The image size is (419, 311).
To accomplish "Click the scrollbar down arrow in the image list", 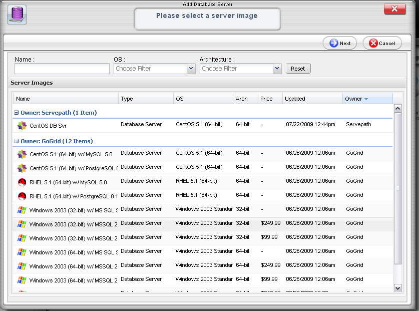I will pyautogui.click(x=398, y=288).
